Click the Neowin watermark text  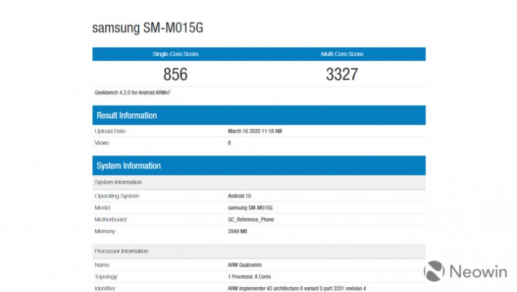[x=478, y=271]
